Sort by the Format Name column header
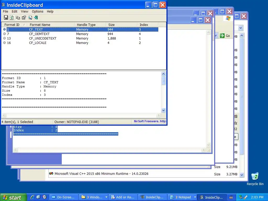268x201 pixels. tap(51, 25)
